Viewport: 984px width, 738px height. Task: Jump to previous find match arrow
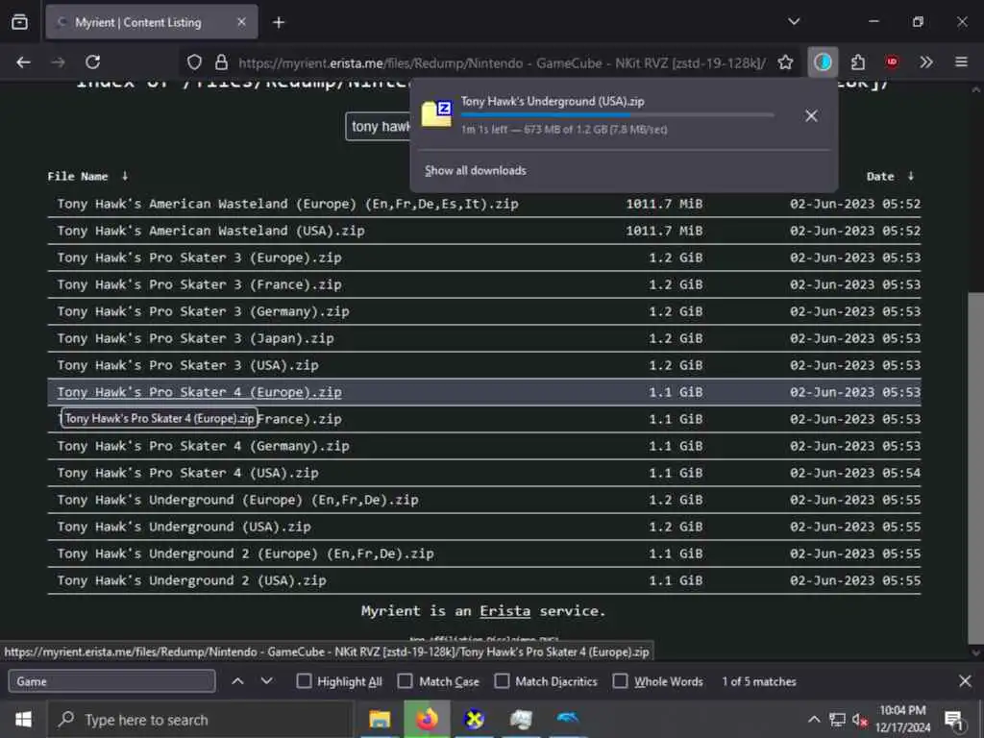coord(238,681)
